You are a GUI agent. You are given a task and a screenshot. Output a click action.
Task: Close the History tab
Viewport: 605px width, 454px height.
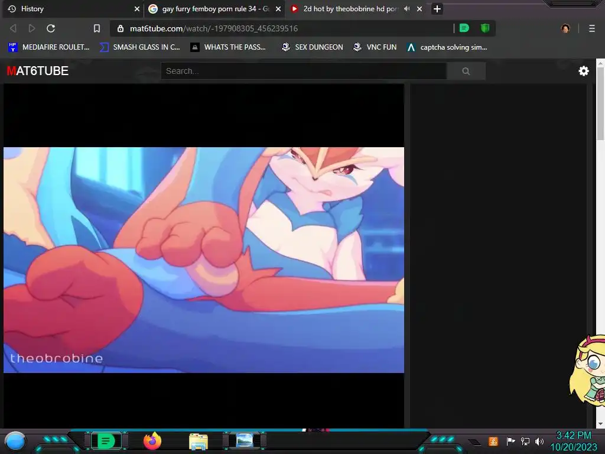pos(137,8)
